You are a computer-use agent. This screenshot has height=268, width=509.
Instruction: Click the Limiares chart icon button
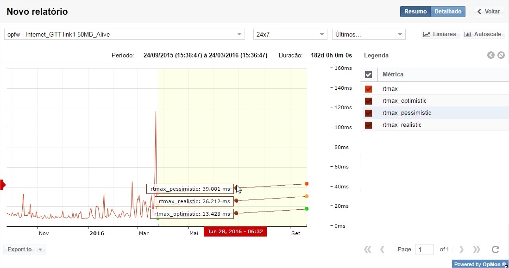(440, 34)
